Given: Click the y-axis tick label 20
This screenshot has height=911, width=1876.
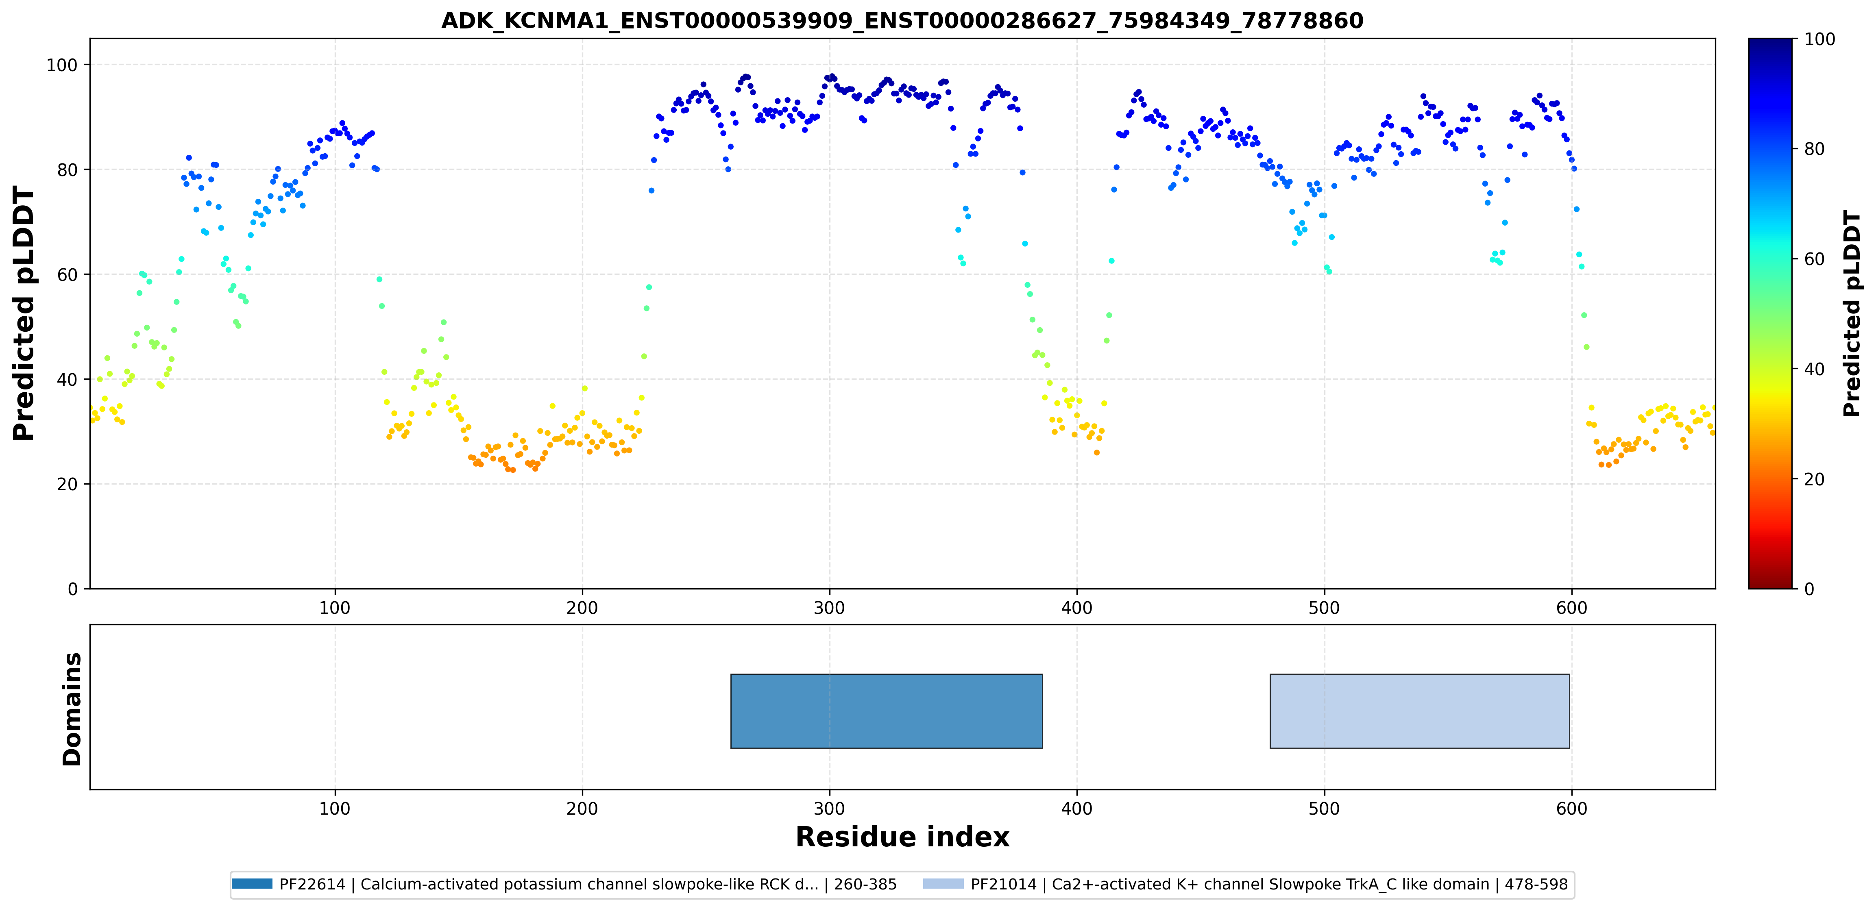Looking at the screenshot, I should click(67, 484).
